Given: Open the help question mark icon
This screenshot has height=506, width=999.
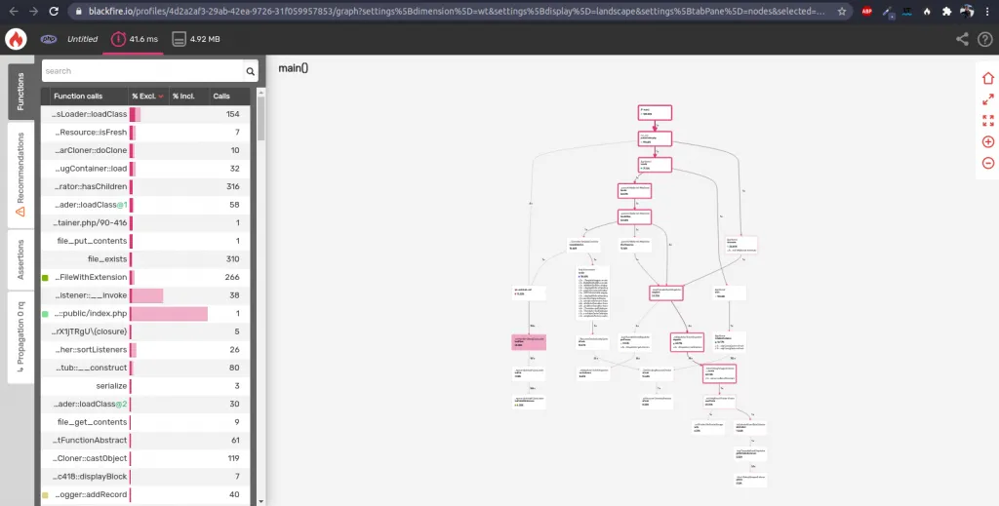Looking at the screenshot, I should tap(984, 39).
